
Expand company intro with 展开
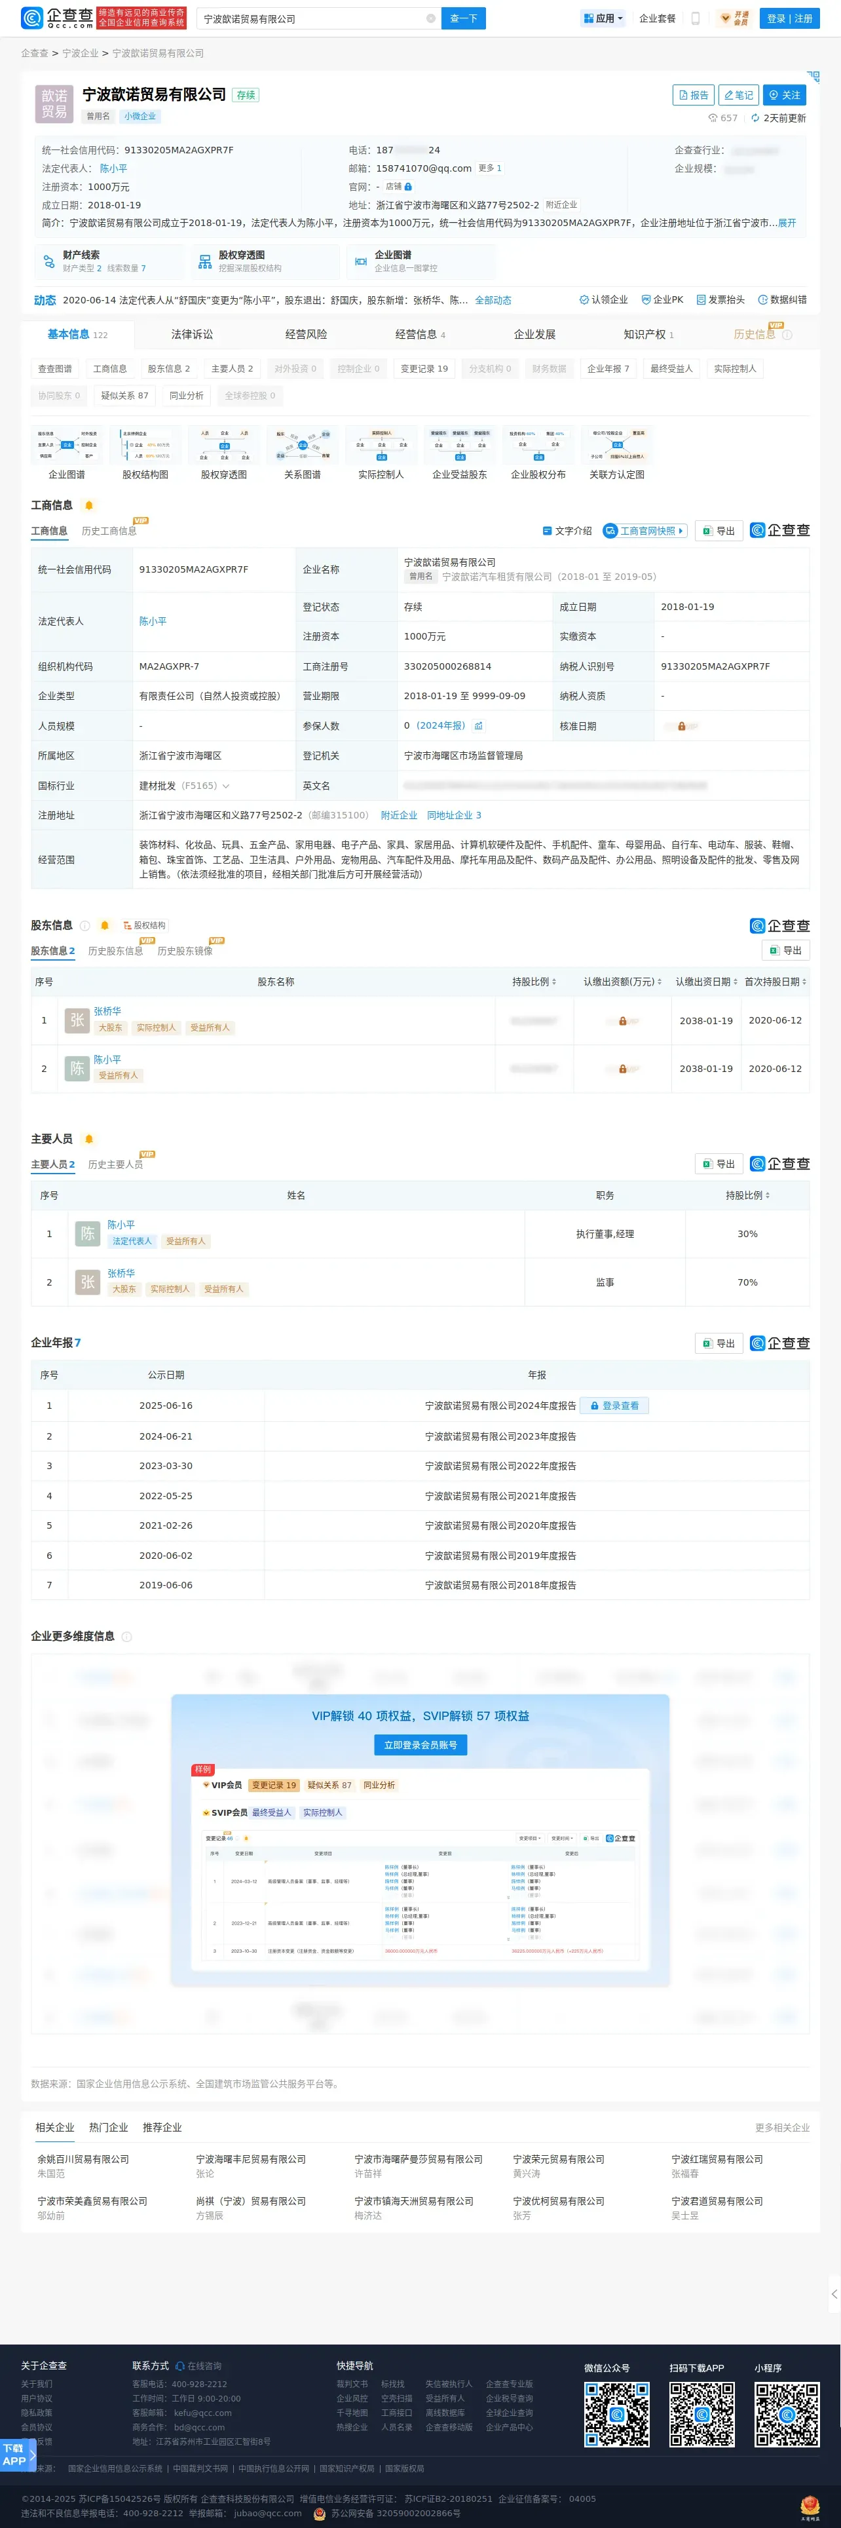click(787, 223)
